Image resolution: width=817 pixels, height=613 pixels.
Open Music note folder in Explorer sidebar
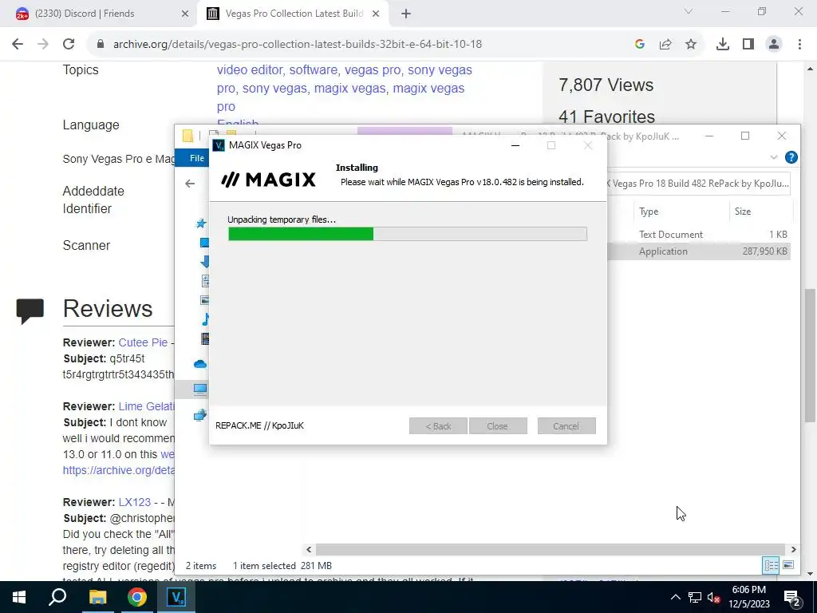click(x=205, y=319)
